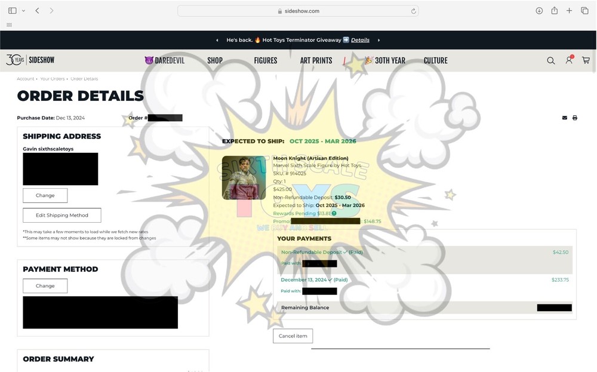Click the Moon Knight product thumbnail
The width and height of the screenshot is (597, 372).
pos(244,177)
